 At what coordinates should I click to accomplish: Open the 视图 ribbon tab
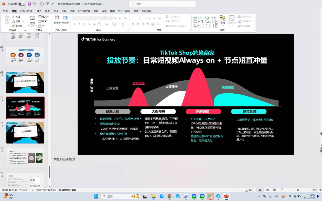tap(112, 11)
